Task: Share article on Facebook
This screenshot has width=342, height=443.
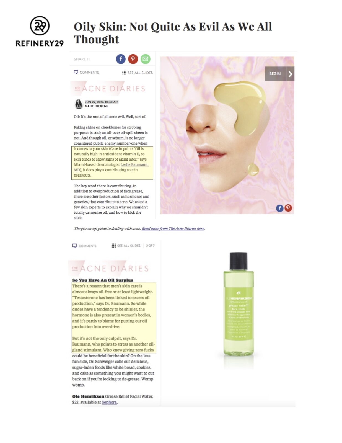Action: [121, 59]
